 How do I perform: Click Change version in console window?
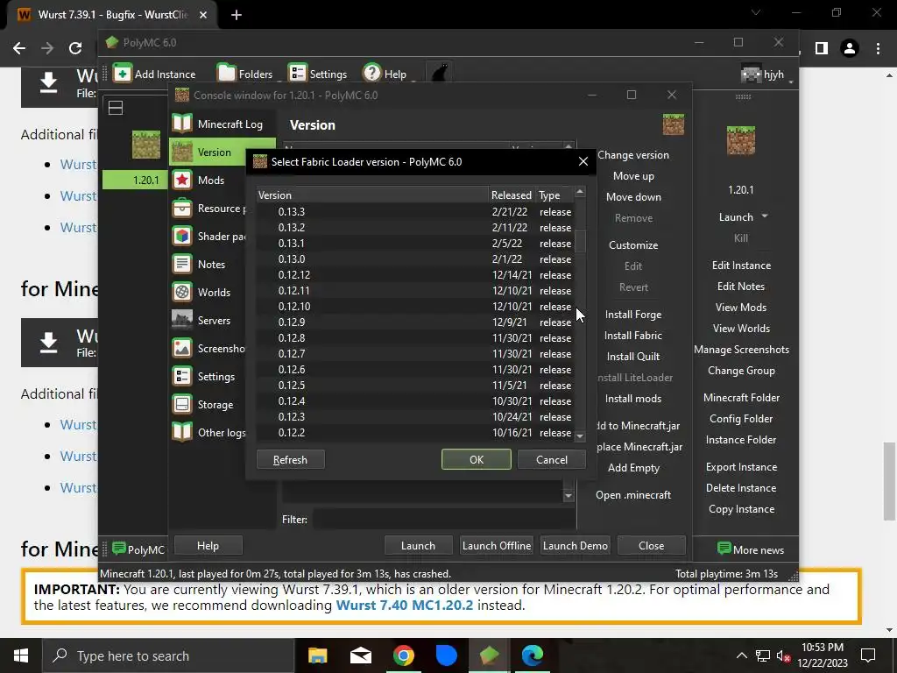coord(633,155)
